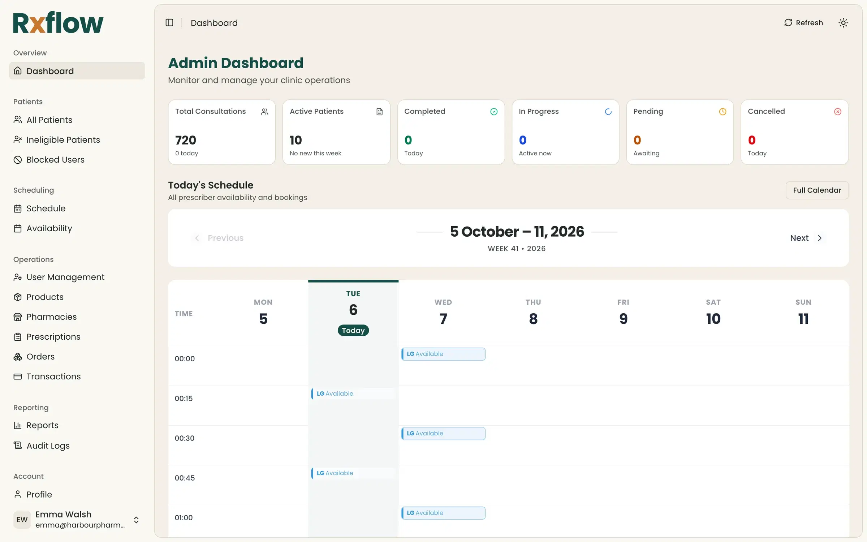
Task: Click the Total Consultations card icon
Action: pos(264,112)
